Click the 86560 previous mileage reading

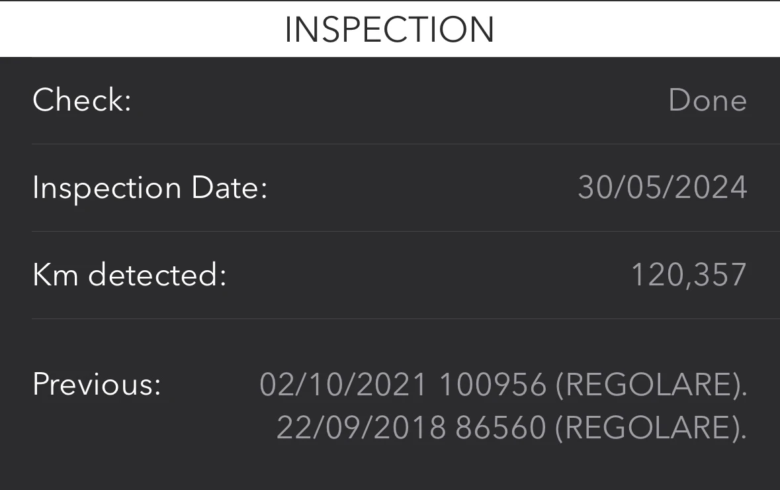501,428
